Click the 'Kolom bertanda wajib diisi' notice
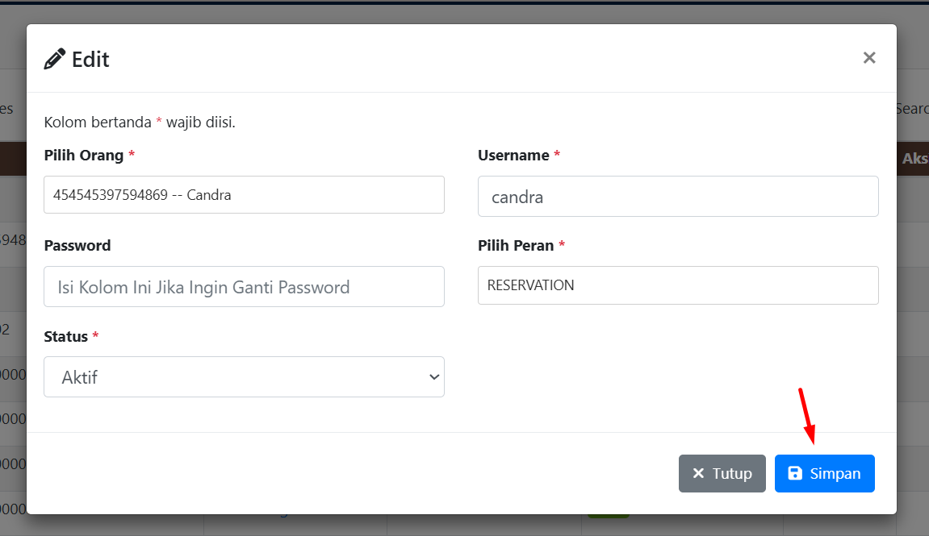Image resolution: width=929 pixels, height=536 pixels. (140, 123)
